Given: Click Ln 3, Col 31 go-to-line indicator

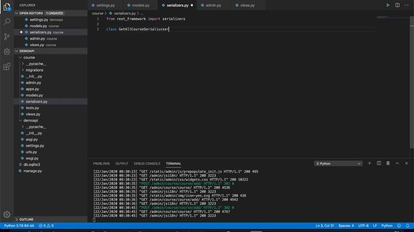Looking at the screenshot, I should pos(325,226).
